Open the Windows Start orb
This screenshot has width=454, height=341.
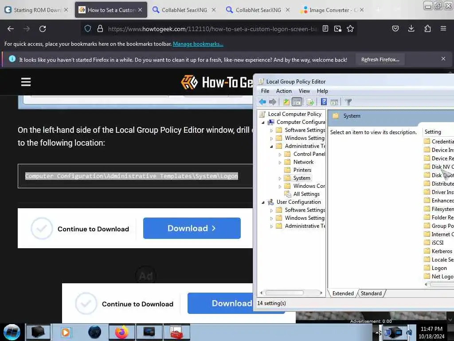point(12,332)
